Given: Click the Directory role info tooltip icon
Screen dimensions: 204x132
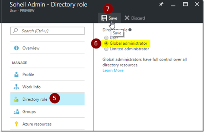Looking at the screenshot, I should click(130, 30).
